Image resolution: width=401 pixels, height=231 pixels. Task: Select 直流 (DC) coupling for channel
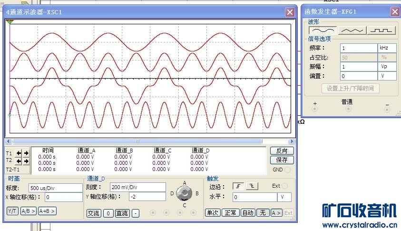click(122, 213)
